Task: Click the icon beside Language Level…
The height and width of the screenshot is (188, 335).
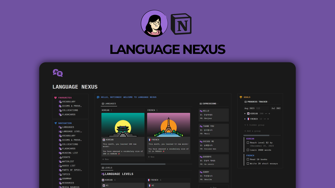Action: point(60,131)
